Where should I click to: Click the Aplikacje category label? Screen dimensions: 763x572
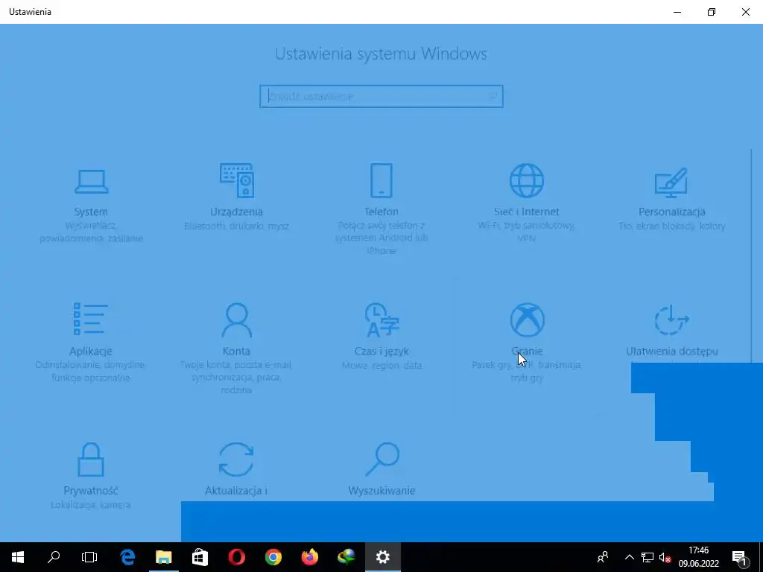[91, 352]
